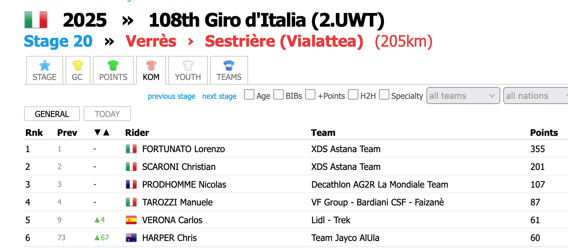Tick the BIBs checkbox

[x=279, y=95]
